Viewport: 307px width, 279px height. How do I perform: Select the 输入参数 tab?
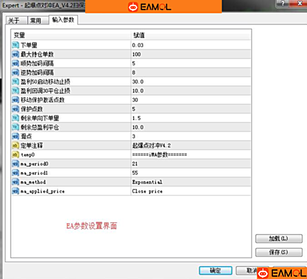click(x=63, y=20)
